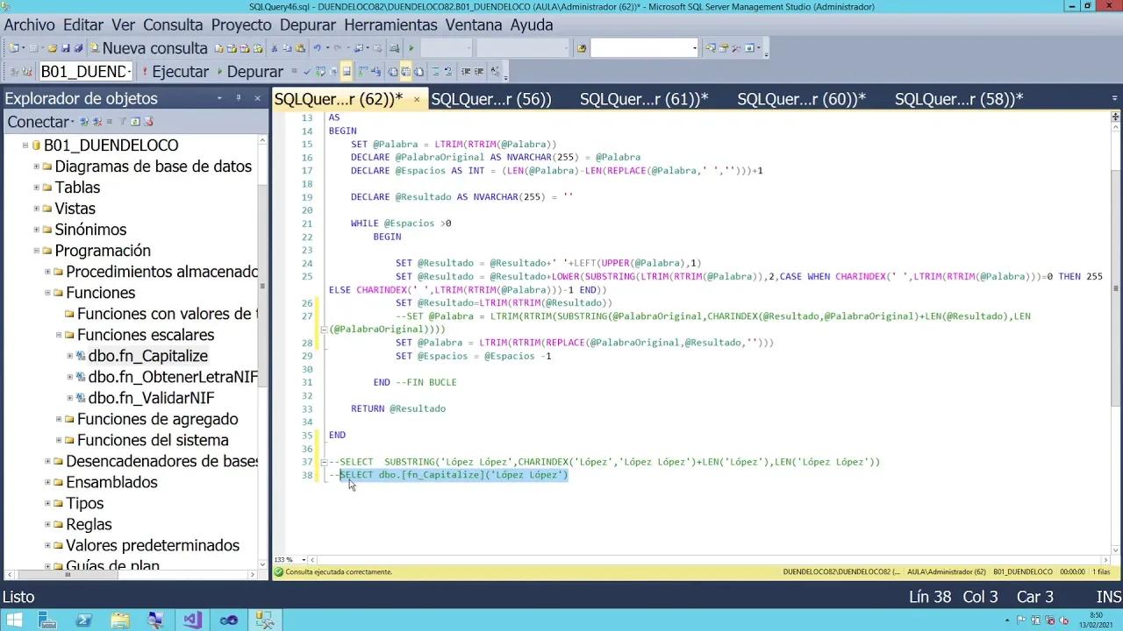
Task: Open the Archivo menu
Action: coord(29,25)
